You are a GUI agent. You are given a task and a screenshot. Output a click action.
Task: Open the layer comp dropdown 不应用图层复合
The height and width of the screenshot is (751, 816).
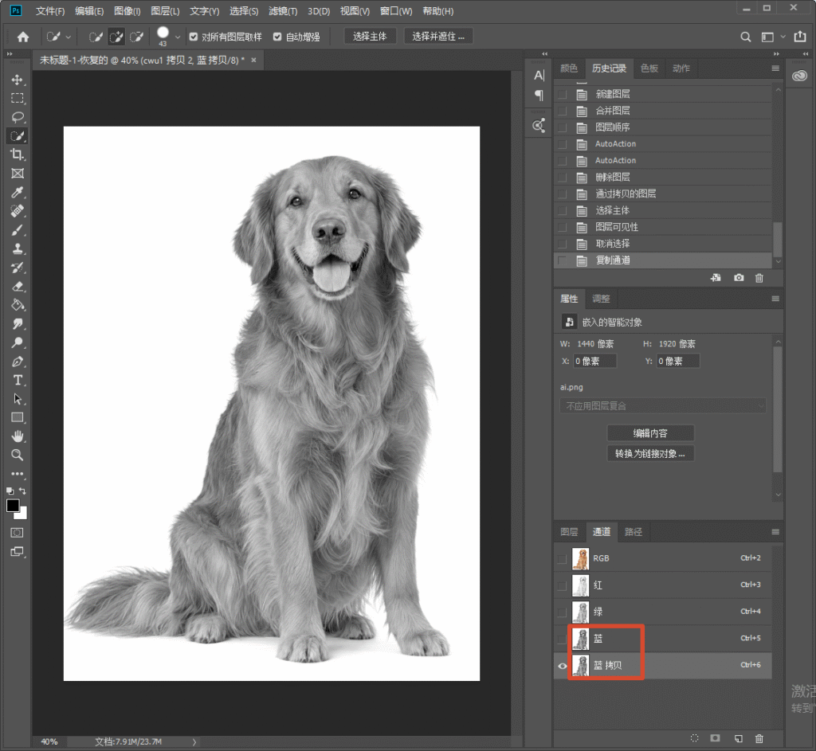pyautogui.click(x=663, y=405)
